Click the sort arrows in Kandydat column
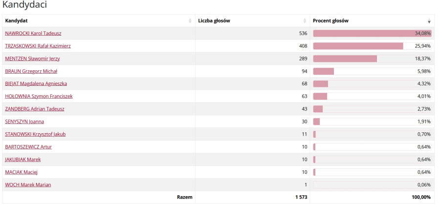 tap(190, 21)
